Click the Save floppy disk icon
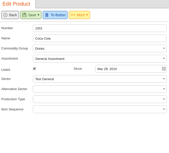The image size is (169, 153). [24, 15]
